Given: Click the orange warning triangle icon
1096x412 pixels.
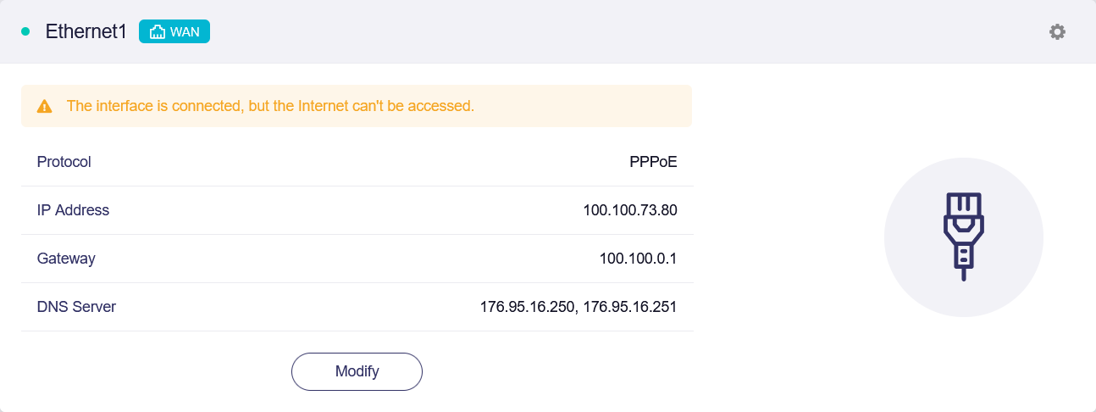Looking at the screenshot, I should point(45,107).
